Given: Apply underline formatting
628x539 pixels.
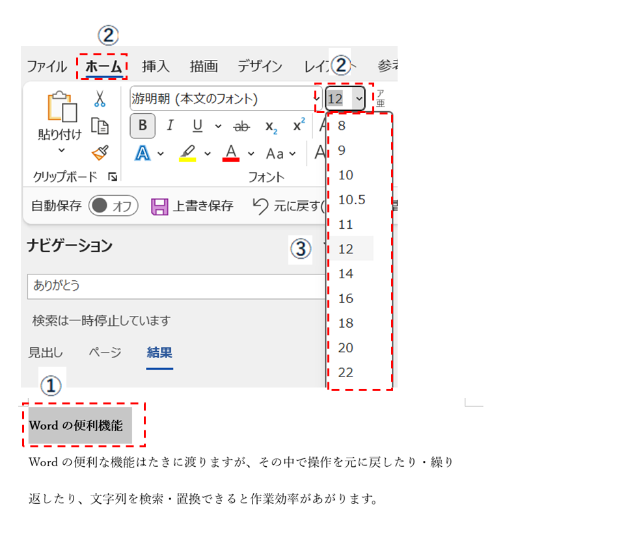Looking at the screenshot, I should click(x=197, y=126).
